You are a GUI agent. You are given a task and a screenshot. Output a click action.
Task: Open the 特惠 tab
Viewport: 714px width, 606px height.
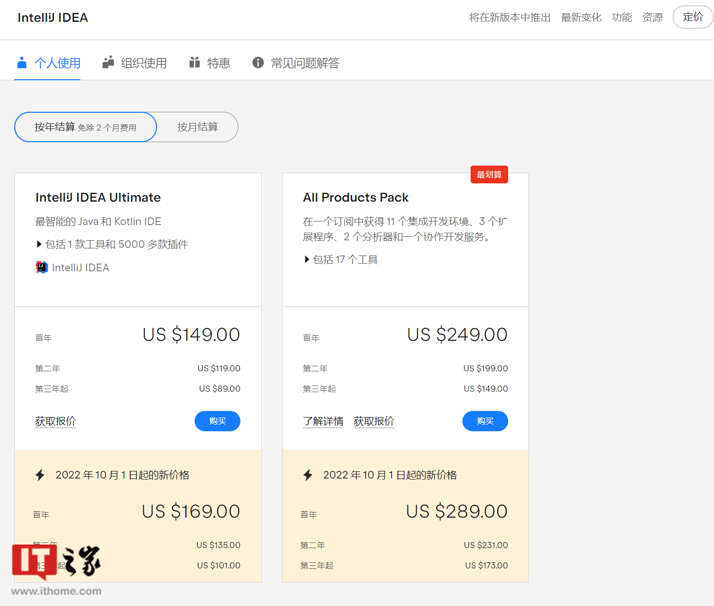click(x=210, y=63)
